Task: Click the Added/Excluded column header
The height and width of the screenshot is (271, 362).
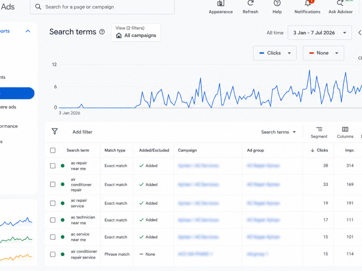Action: tap(154, 150)
